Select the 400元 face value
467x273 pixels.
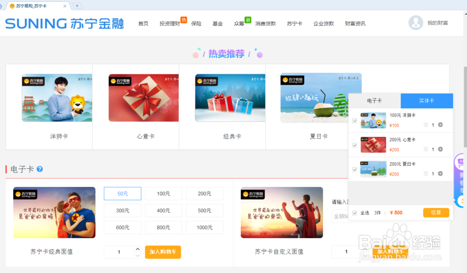tap(163, 211)
